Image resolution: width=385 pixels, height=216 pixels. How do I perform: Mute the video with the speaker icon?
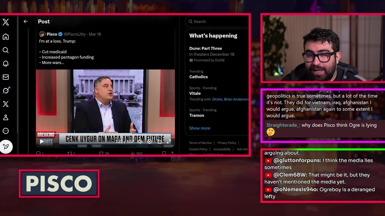(140, 142)
